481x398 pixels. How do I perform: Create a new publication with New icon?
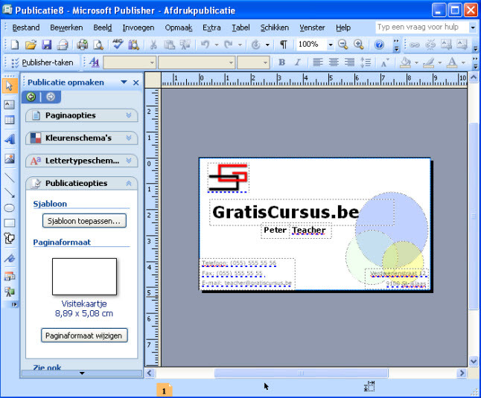click(x=14, y=45)
